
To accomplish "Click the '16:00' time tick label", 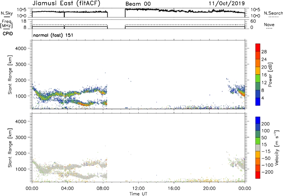I will coord(174,189).
